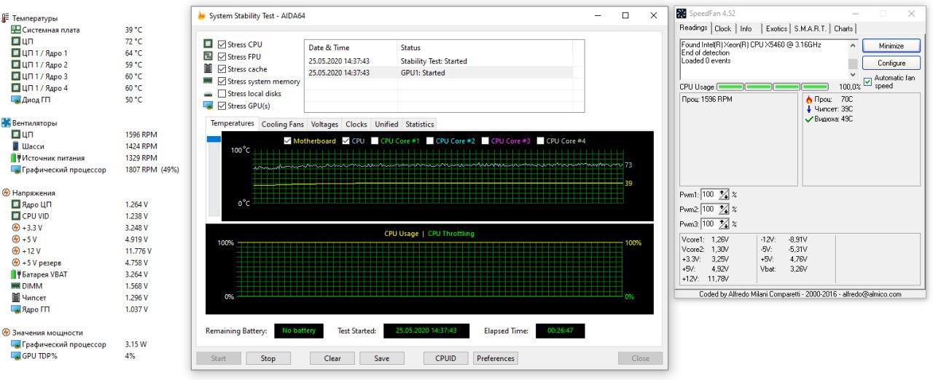933x380 pixels.
Task: Uncheck the Stress FPU checkbox
Action: point(222,57)
